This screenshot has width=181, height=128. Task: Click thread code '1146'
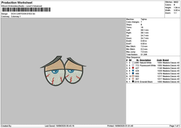click(x=160, y=68)
